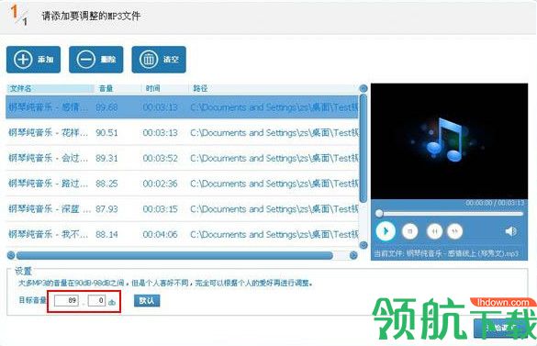Click the 路径 column header
Viewport: 537px width, 346px height.
pos(273,88)
